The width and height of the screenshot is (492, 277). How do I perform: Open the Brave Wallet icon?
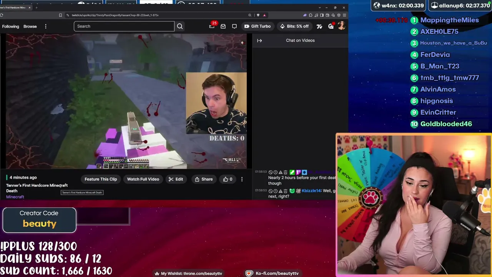tap(327, 15)
